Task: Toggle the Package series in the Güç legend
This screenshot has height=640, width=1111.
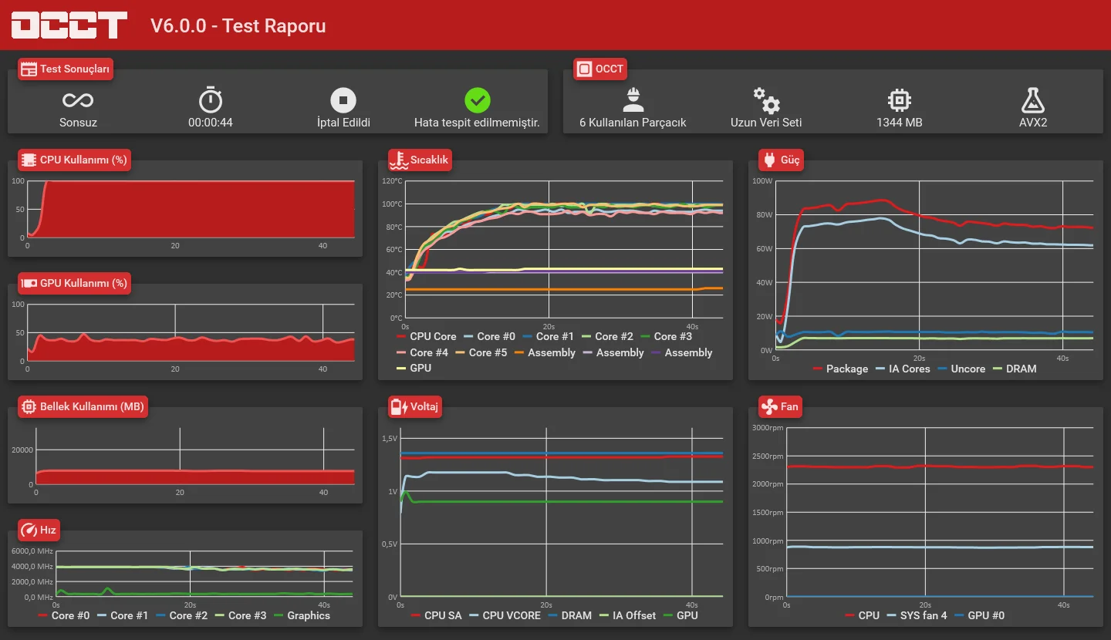Action: (840, 369)
